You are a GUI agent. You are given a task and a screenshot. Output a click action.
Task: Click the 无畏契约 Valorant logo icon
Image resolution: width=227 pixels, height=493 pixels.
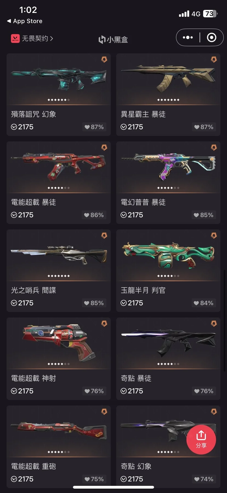point(15,39)
